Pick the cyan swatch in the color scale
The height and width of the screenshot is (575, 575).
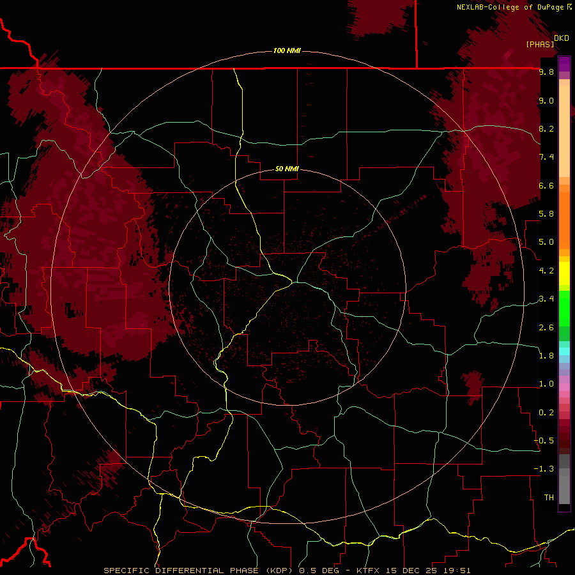point(564,351)
